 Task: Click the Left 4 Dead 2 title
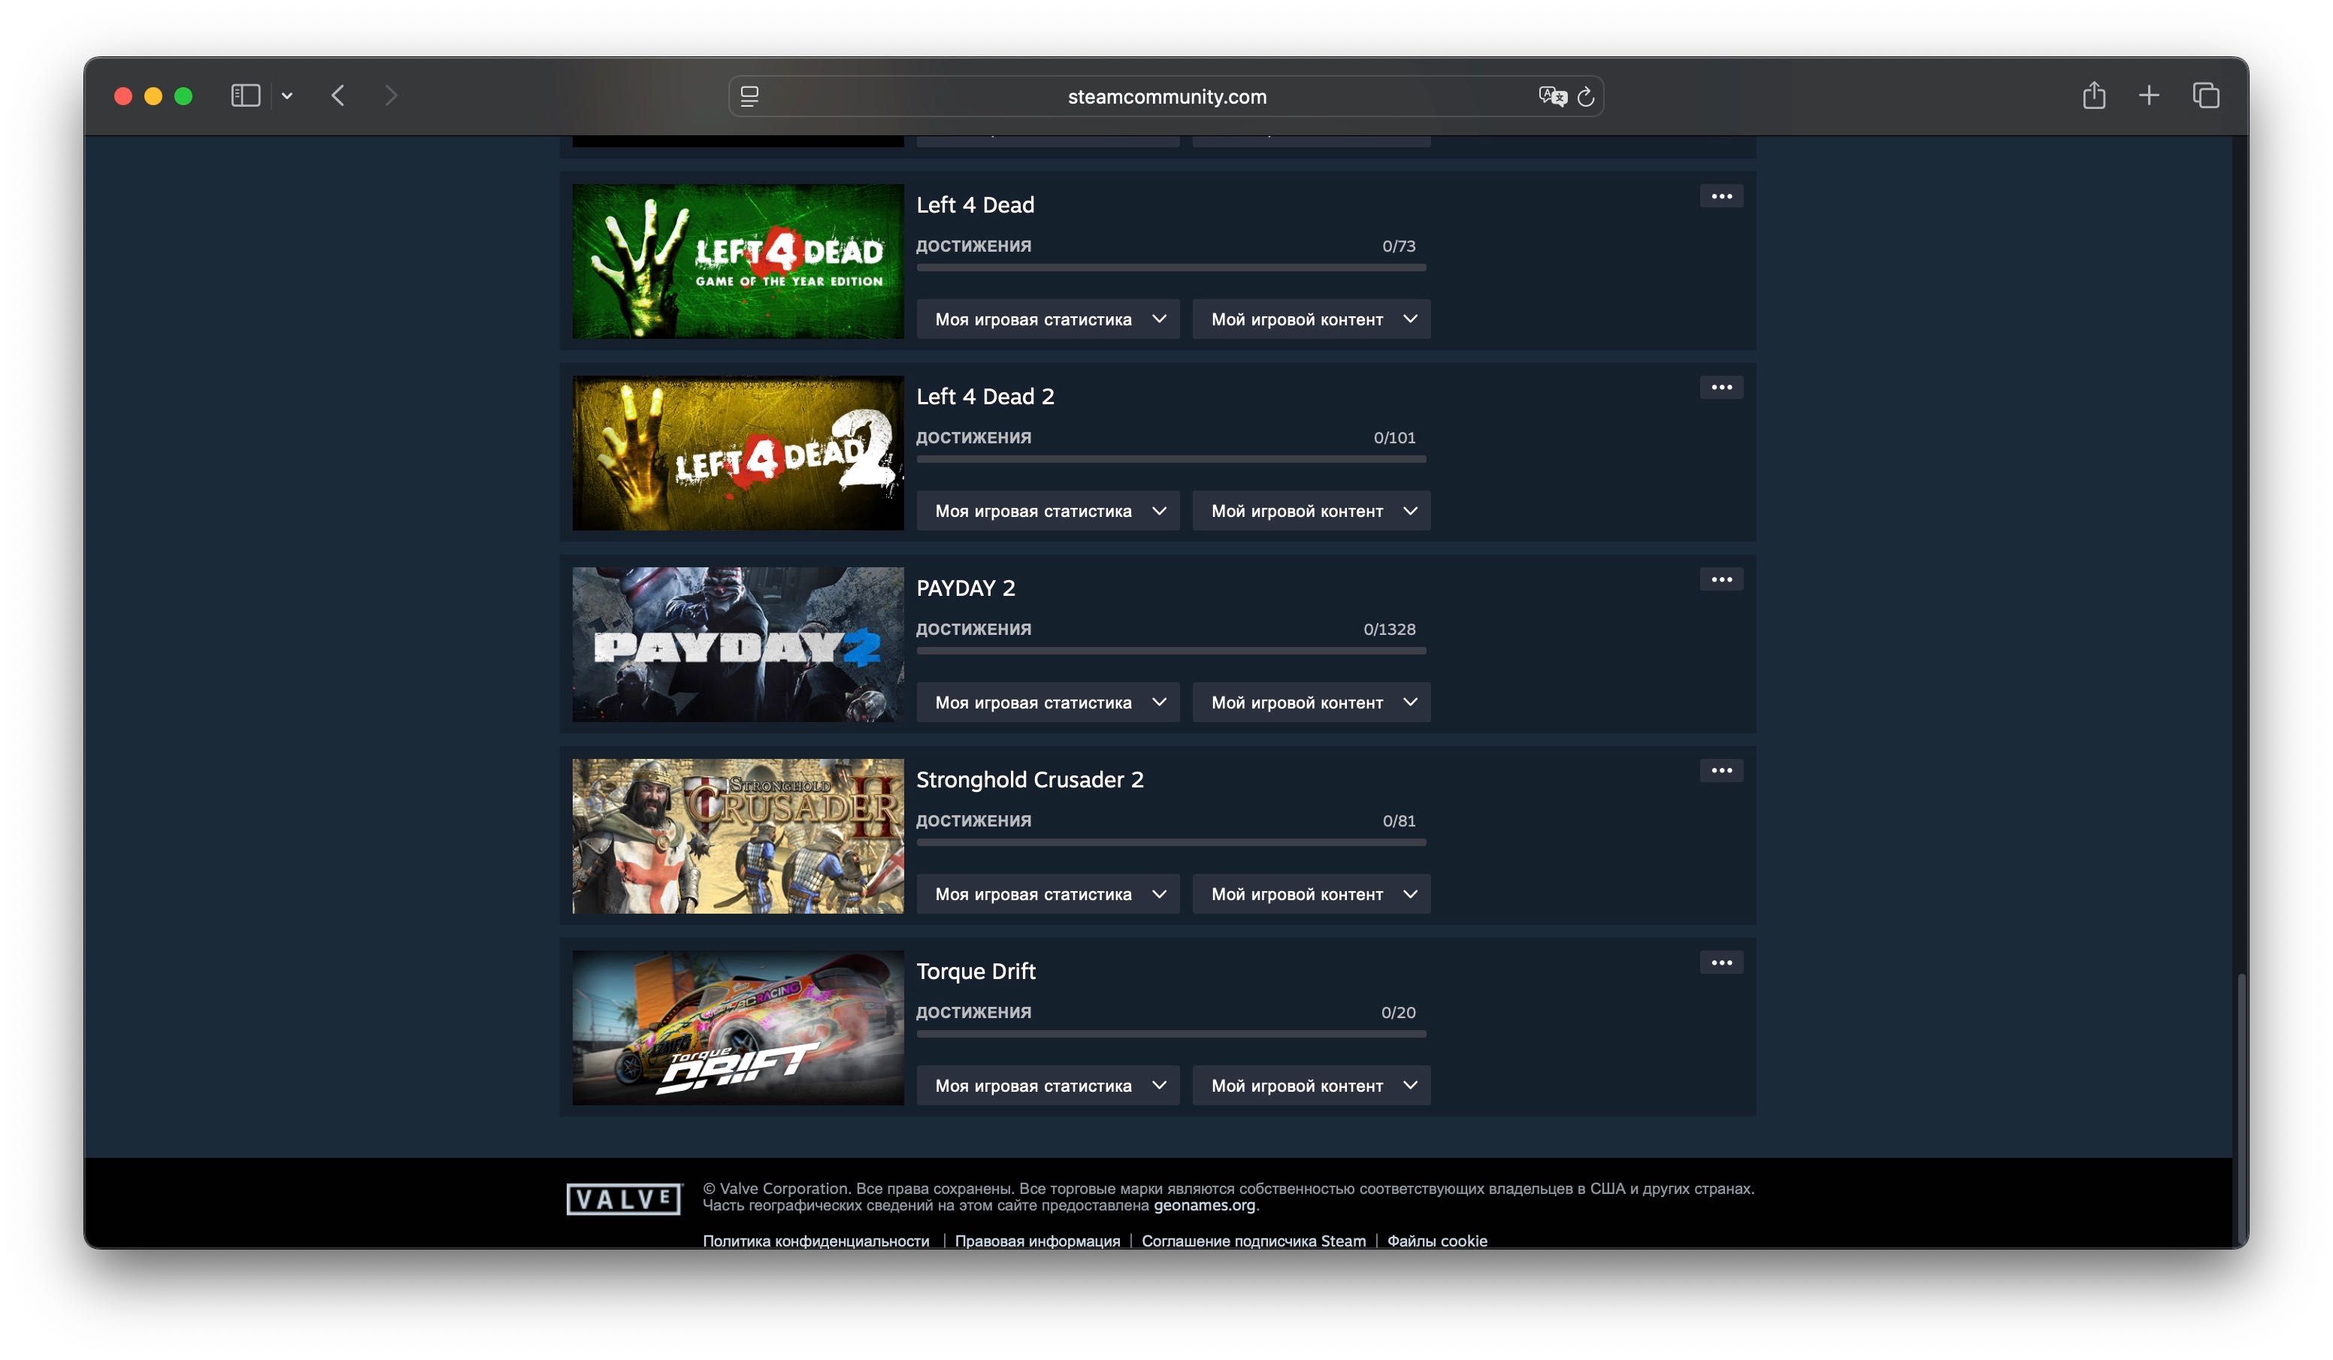[985, 396]
